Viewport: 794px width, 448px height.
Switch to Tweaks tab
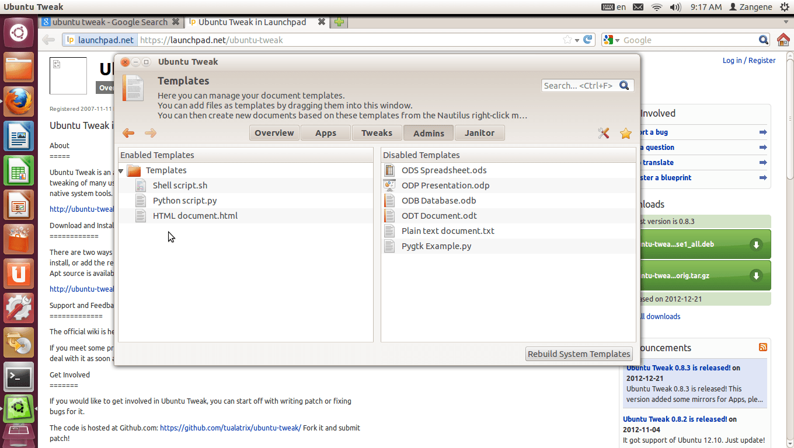(x=377, y=133)
